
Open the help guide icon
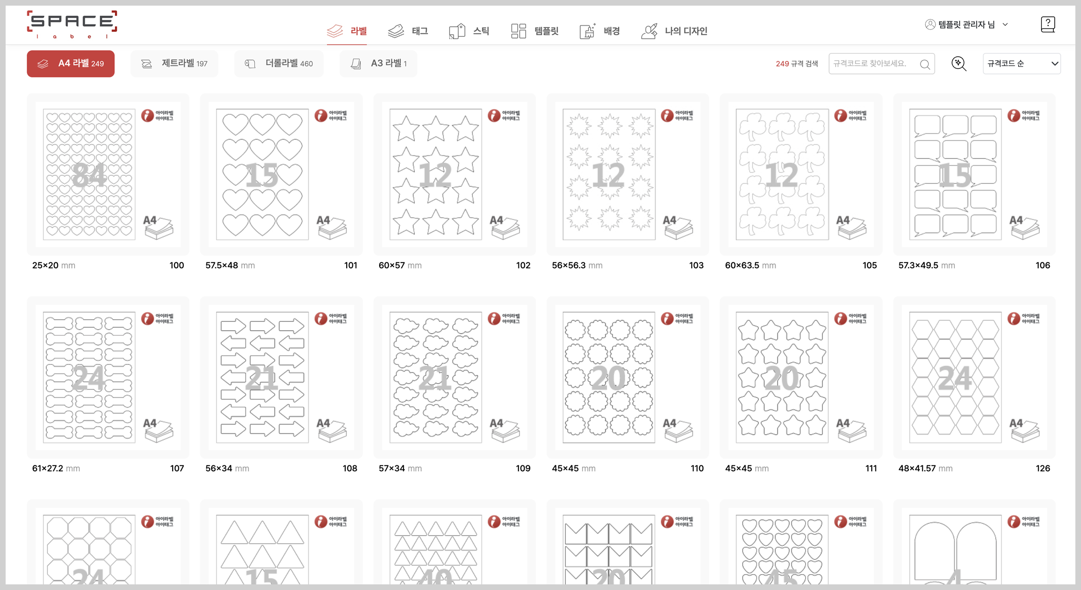1048,24
